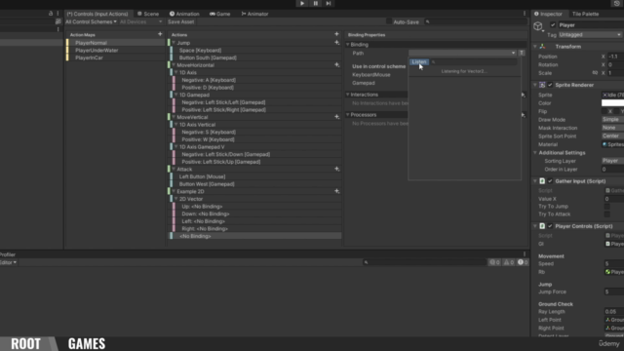Click the Step frame button
Viewport: 624px width, 351px height.
[329, 3]
